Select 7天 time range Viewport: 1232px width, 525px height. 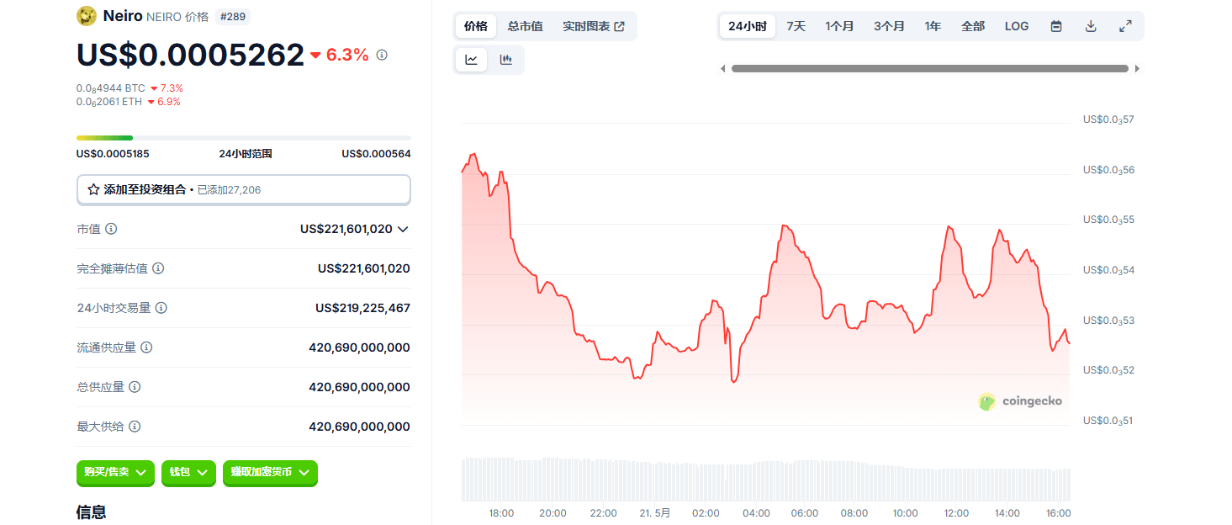tap(796, 26)
